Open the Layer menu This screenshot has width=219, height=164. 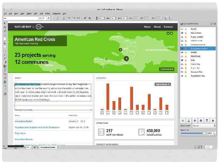(x=22, y=14)
